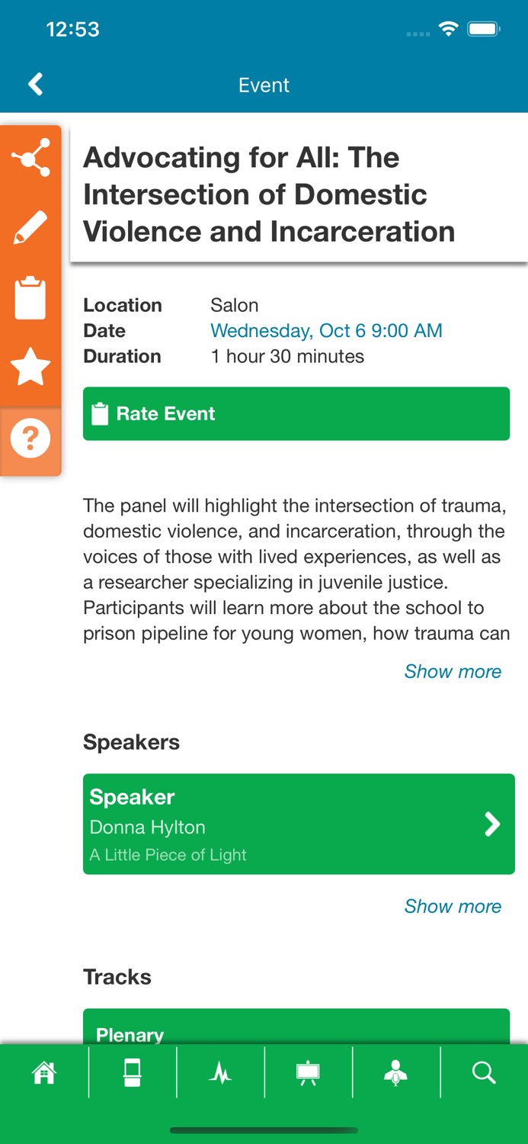Open help via question mark icon

(x=30, y=439)
